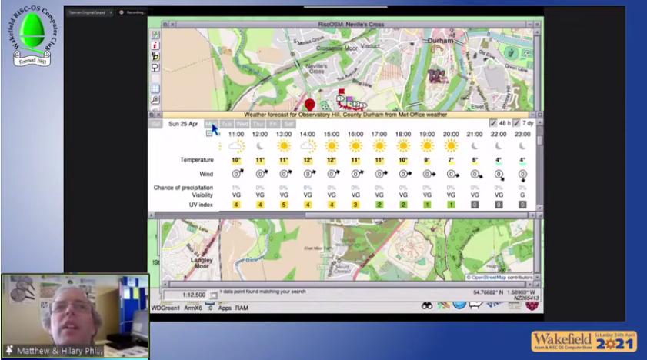Switch to the Thu forecast tab
Screen dimensions: 647x360
tap(258, 124)
